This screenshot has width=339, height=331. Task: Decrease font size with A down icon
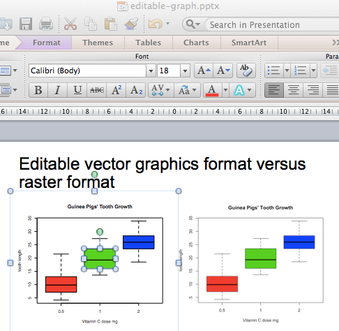223,71
